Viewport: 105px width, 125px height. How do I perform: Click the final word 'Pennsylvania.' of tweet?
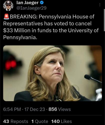click(x=20, y=37)
